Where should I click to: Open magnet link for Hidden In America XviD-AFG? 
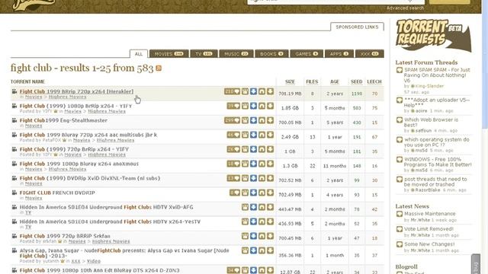[262, 207]
